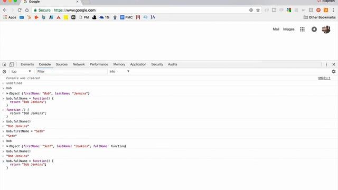Image resolution: width=338 pixels, height=190 pixels.
Task: Open the black duck-shaped bookmark
Action: tap(94, 17)
